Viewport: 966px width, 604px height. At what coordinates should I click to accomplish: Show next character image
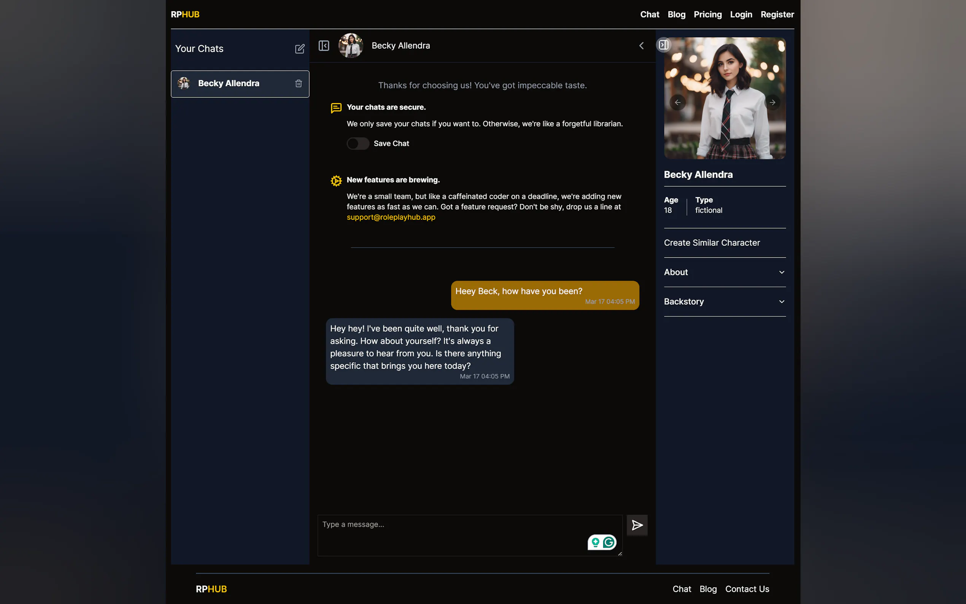[772, 103]
